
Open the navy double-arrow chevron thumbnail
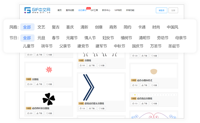coord(101,87)
